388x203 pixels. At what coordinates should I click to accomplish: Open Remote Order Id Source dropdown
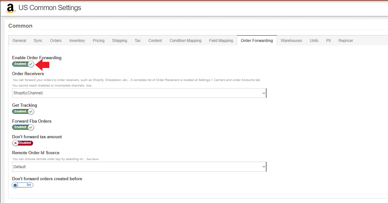139,167
